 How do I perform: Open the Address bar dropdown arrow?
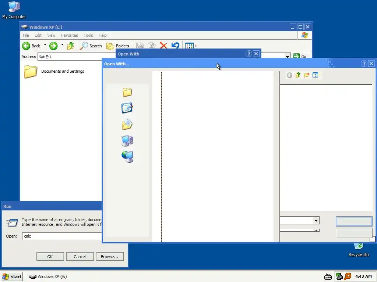[288, 57]
